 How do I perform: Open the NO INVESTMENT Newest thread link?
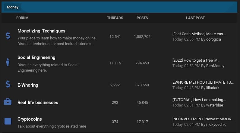pyautogui.click(x=203, y=119)
